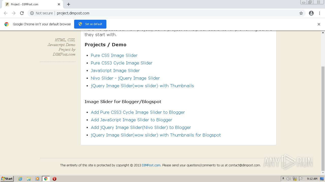The height and width of the screenshot is (182, 325).
Task: Click the contact@dimpost.com footer text
Action: [x=244, y=165]
